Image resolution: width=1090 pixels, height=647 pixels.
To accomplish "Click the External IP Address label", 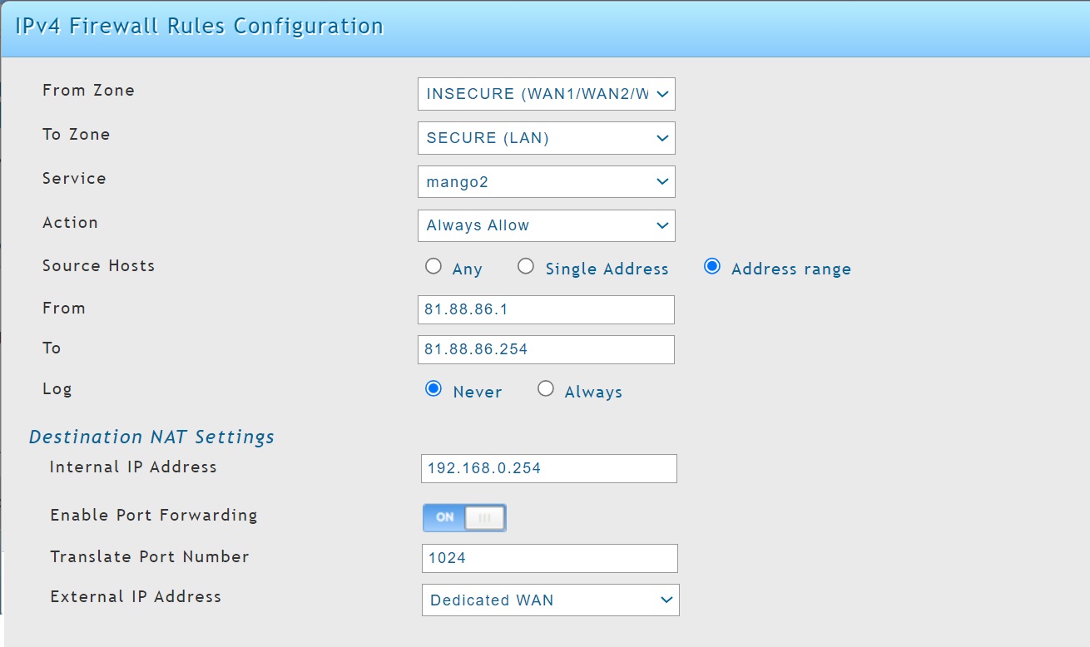I will coord(136,597).
